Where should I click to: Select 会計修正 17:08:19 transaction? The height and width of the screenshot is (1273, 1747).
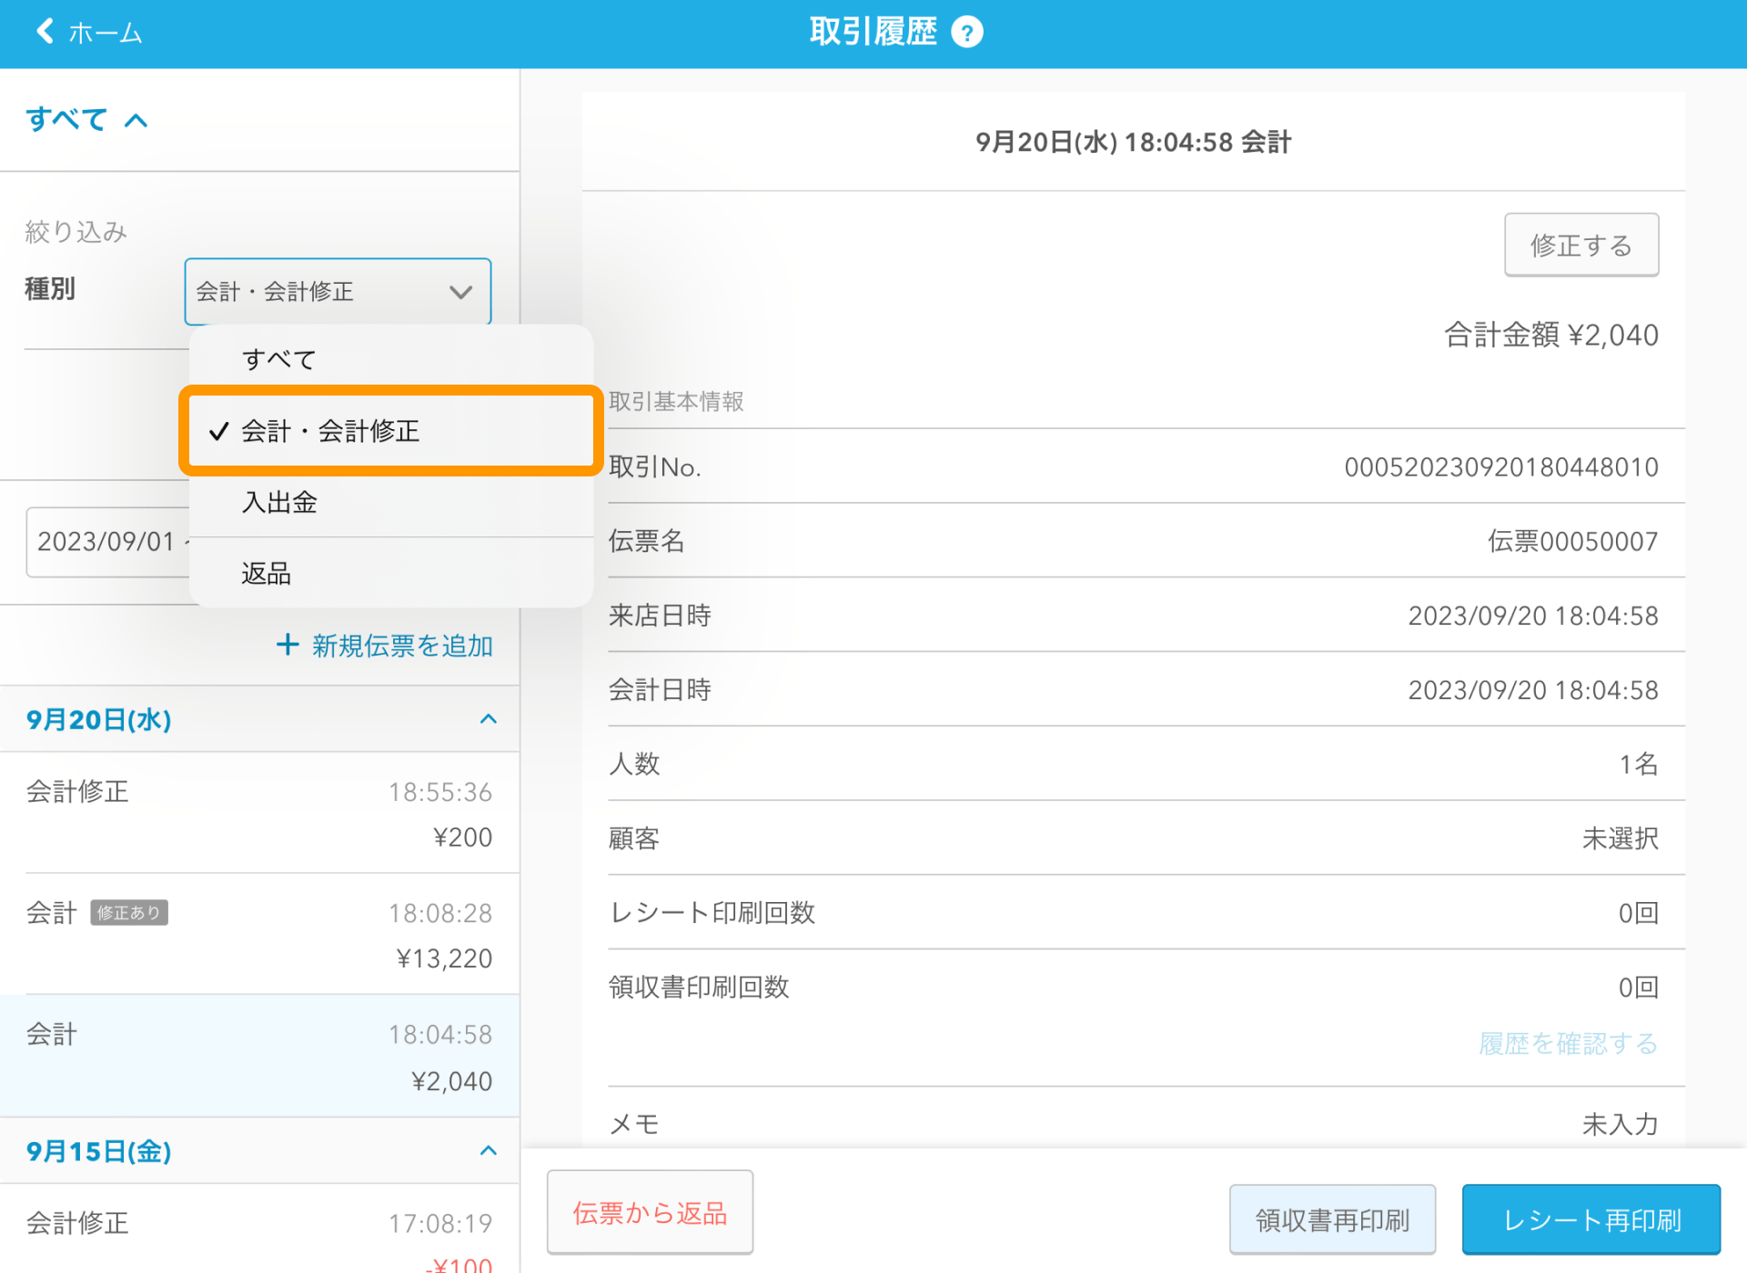(259, 1229)
